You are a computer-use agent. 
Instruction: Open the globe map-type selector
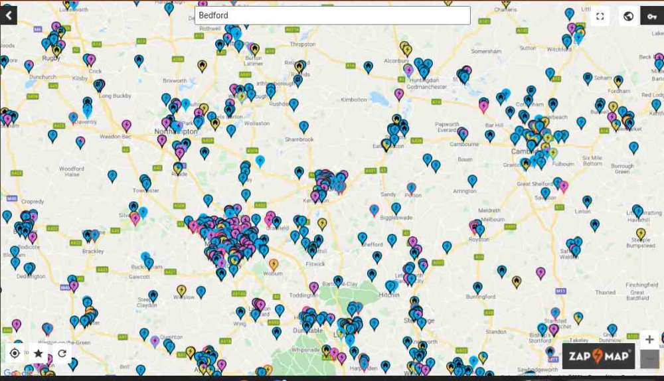tap(628, 16)
